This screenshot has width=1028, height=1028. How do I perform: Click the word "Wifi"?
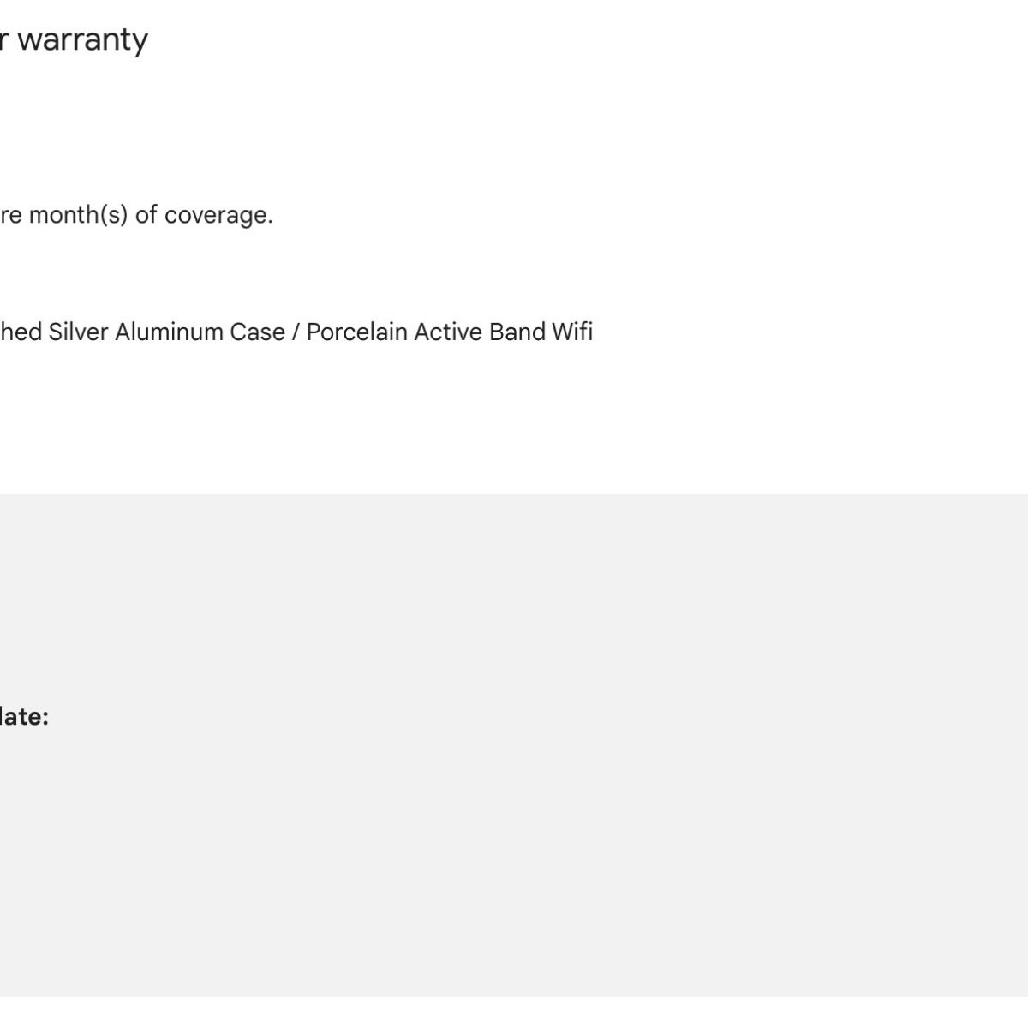572,332
